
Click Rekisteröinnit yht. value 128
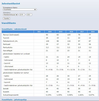click(47, 41)
